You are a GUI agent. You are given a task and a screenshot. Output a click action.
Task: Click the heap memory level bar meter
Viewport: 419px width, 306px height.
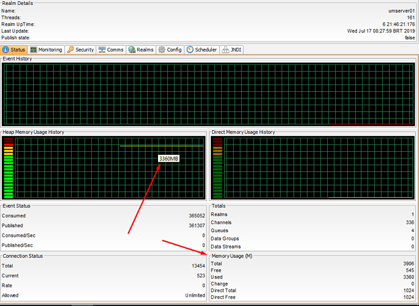[9, 168]
